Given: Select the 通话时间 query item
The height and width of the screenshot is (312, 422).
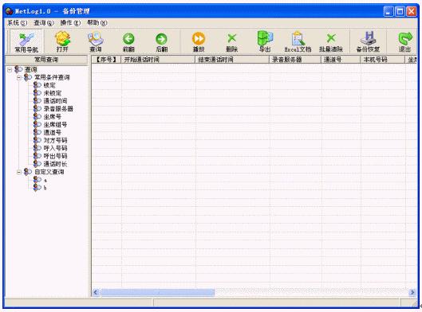Looking at the screenshot, I should click(x=55, y=101).
